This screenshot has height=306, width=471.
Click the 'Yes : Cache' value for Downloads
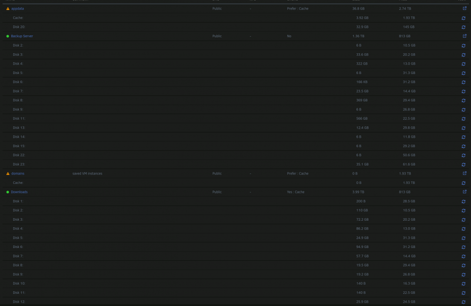(x=296, y=192)
